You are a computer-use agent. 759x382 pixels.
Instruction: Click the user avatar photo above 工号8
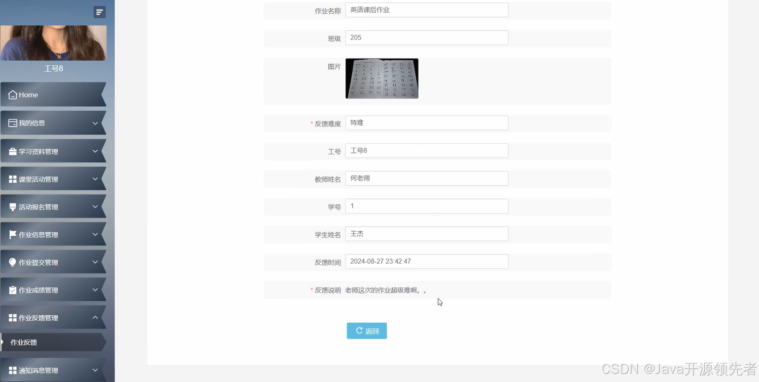point(53,43)
